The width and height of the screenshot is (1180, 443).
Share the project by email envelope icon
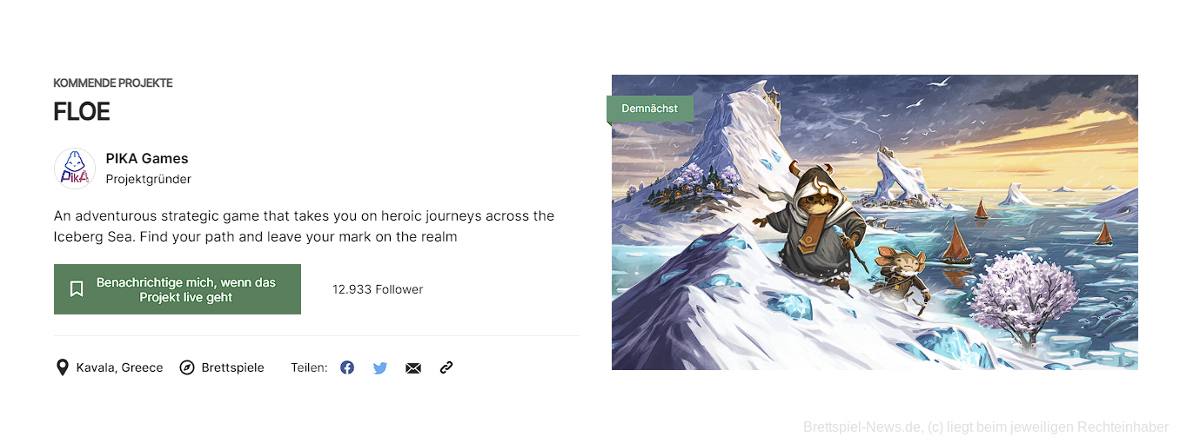coord(413,368)
